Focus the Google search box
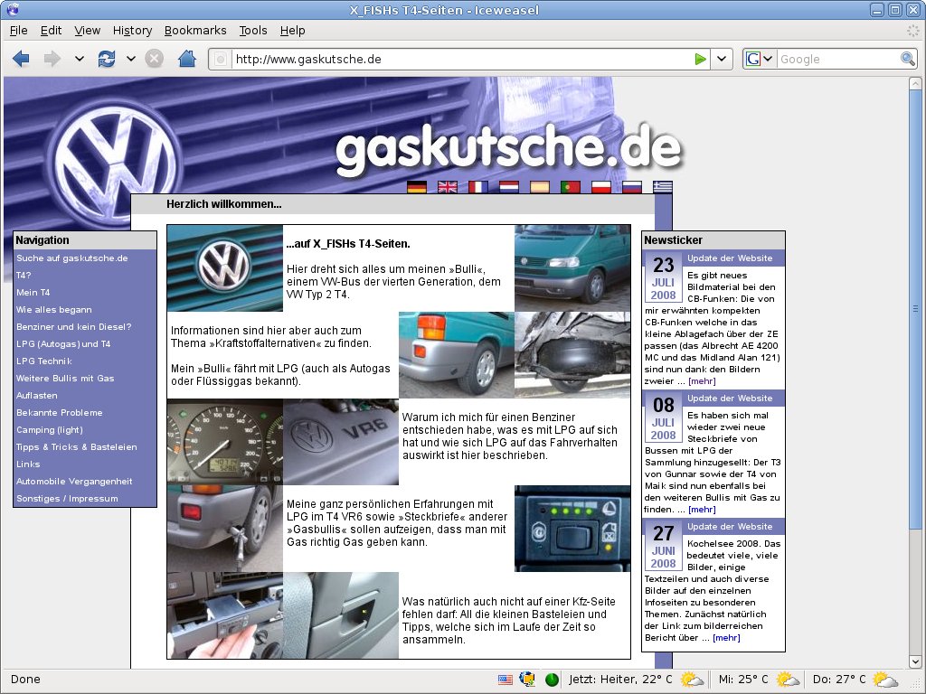This screenshot has height=694, width=926. [x=837, y=59]
